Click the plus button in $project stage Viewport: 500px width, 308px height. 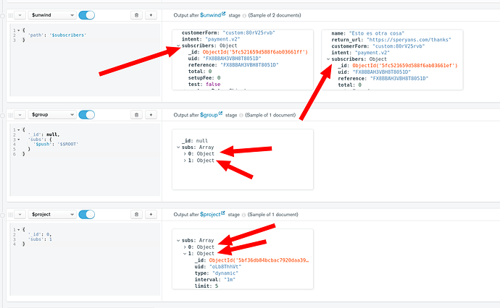151,215
